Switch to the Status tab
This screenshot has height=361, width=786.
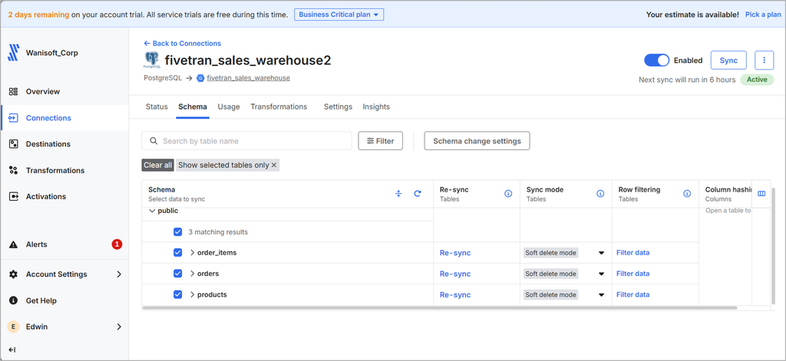157,107
